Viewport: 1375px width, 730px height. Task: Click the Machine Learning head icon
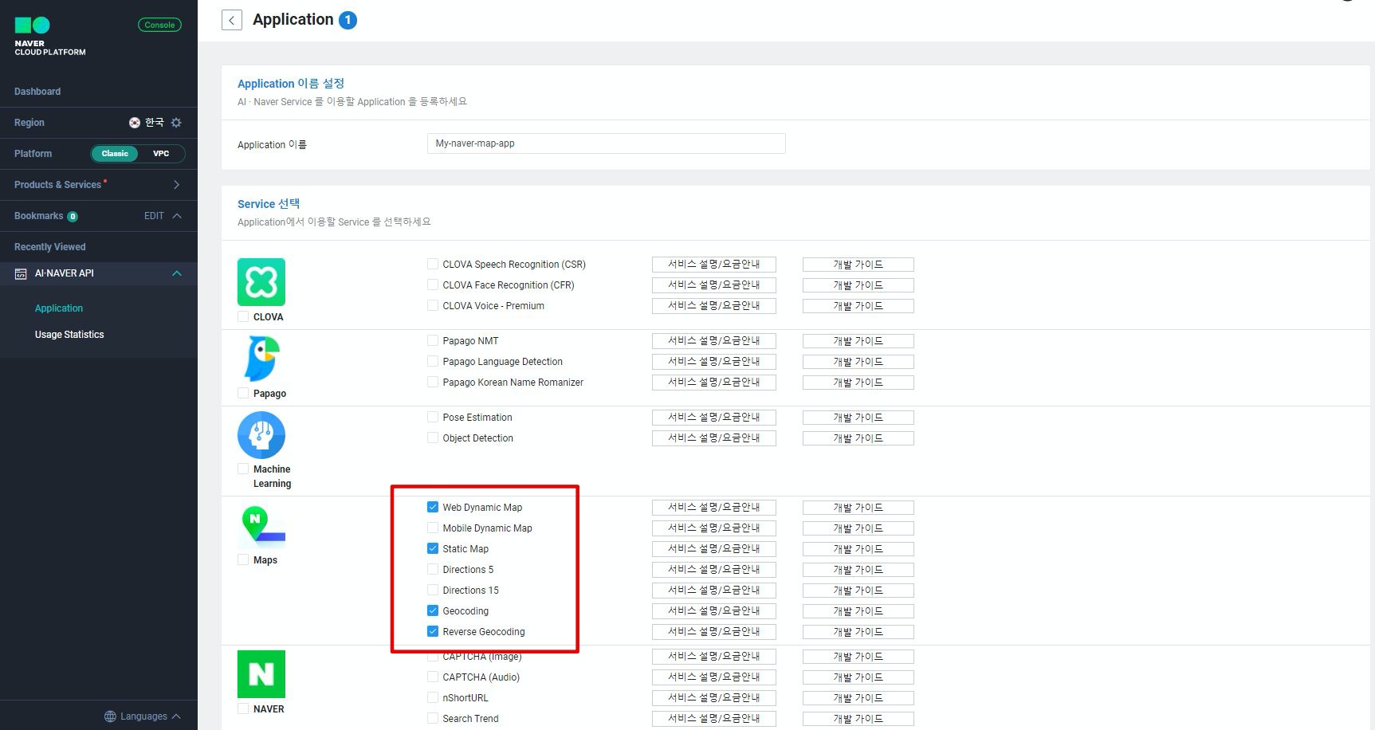[261, 435]
